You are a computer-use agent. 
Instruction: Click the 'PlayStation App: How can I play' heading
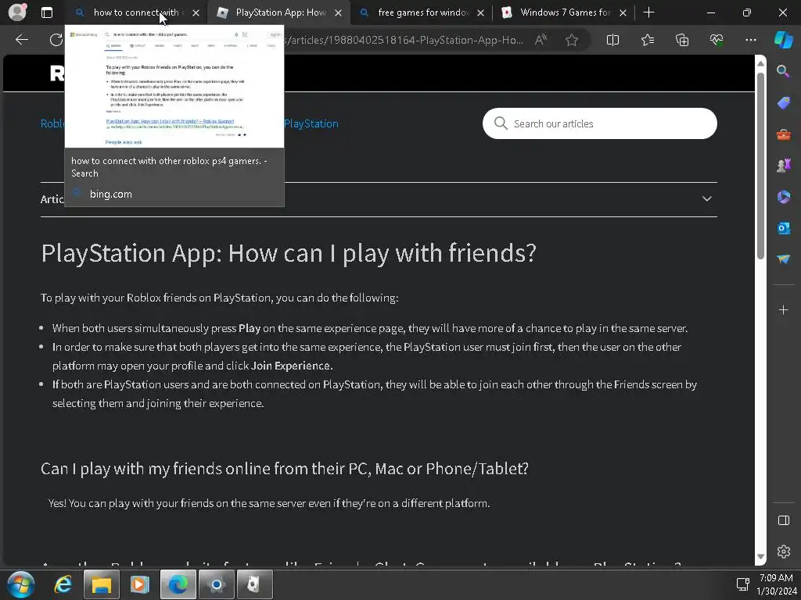click(x=289, y=253)
